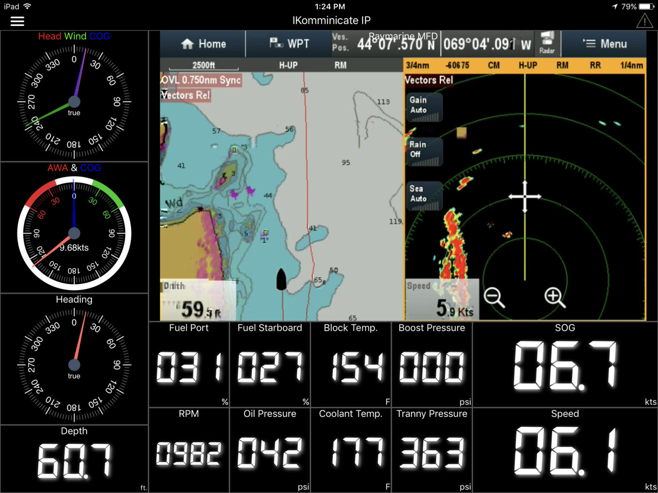Tap the RPM 0982 tile
The height and width of the screenshot is (493, 658).
pos(189,450)
